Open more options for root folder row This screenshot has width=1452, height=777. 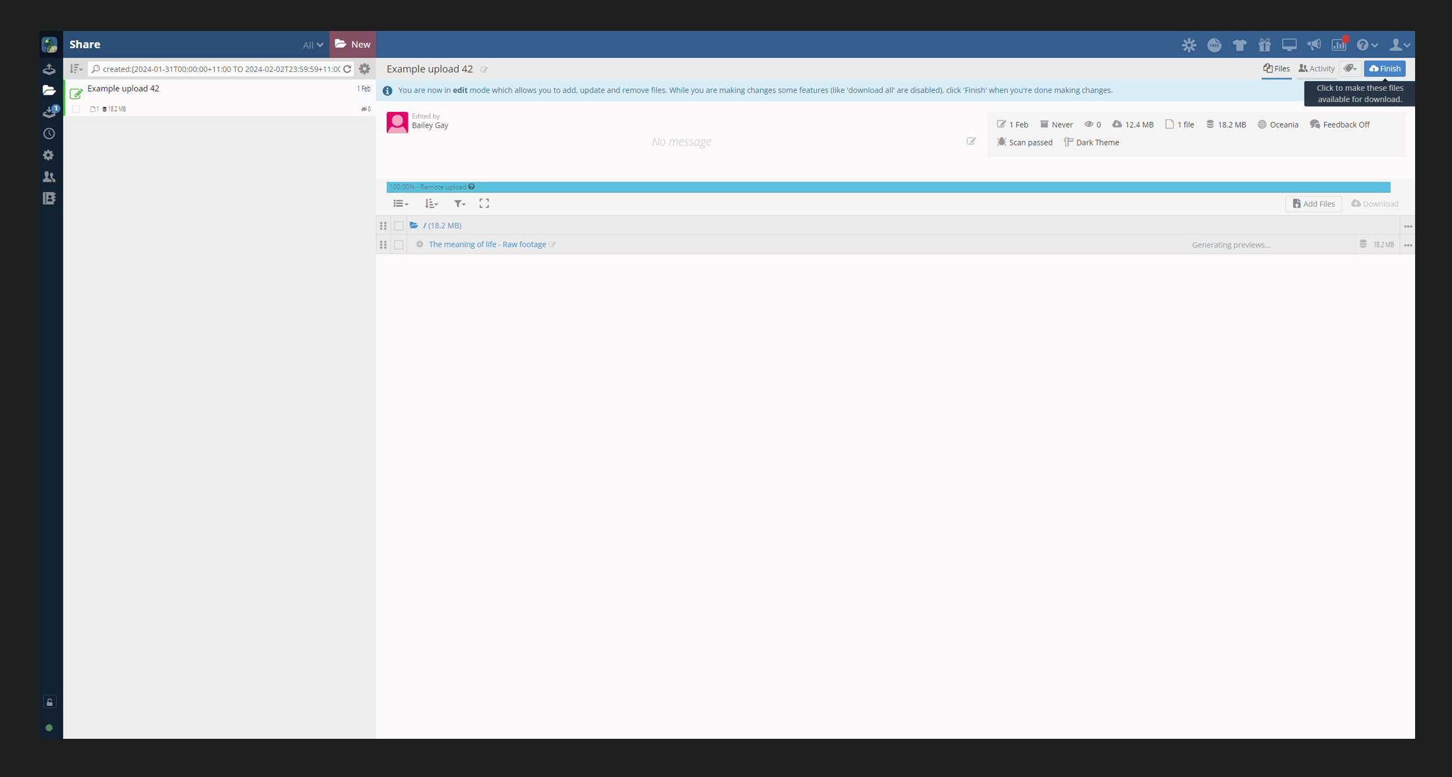[x=1408, y=226]
